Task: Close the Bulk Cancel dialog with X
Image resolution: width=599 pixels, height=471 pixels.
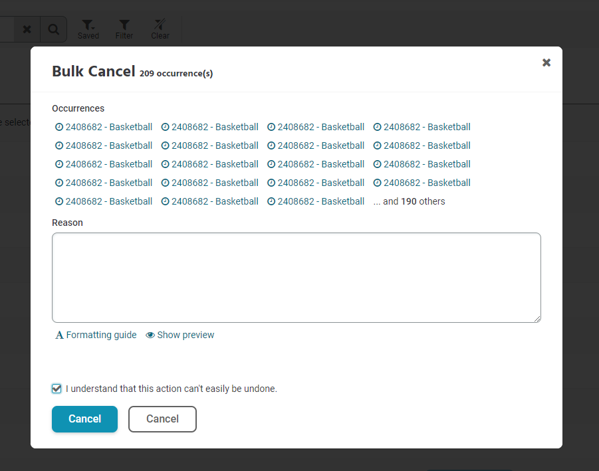Action: [x=546, y=62]
